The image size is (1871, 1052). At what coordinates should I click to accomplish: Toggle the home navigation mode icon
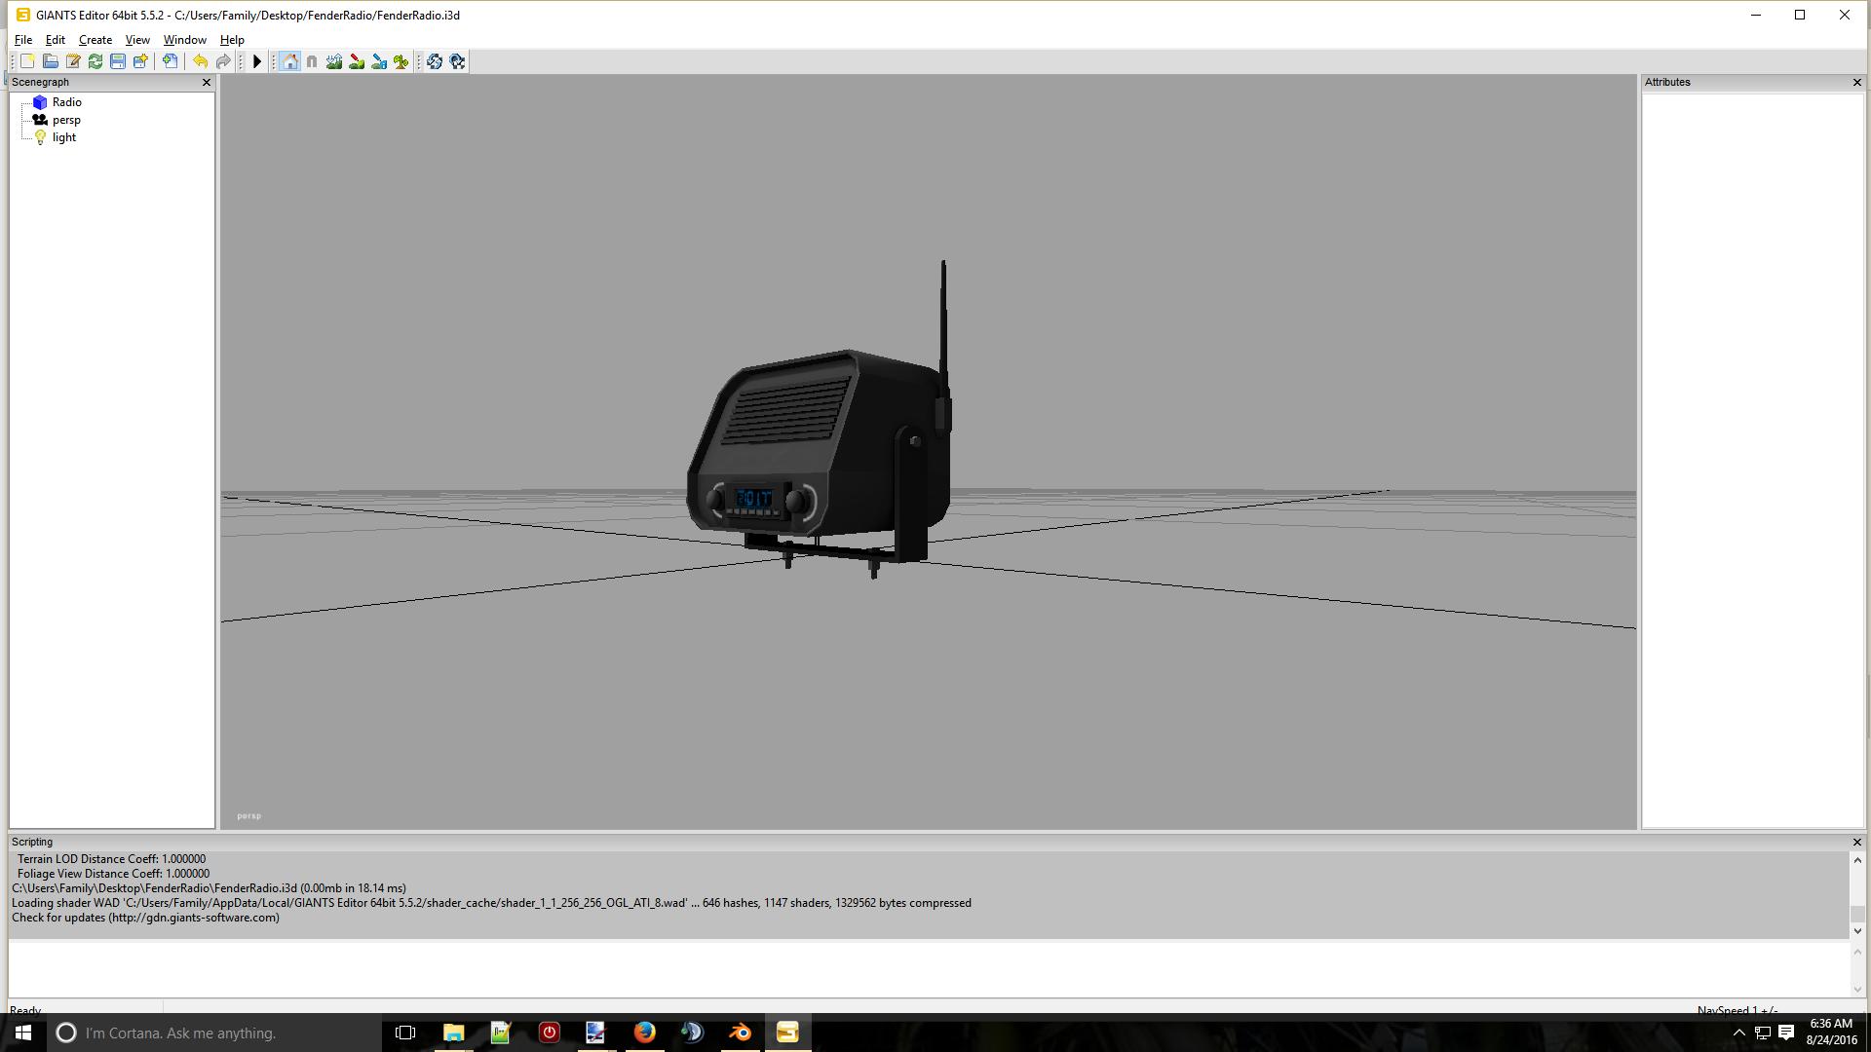tap(289, 61)
